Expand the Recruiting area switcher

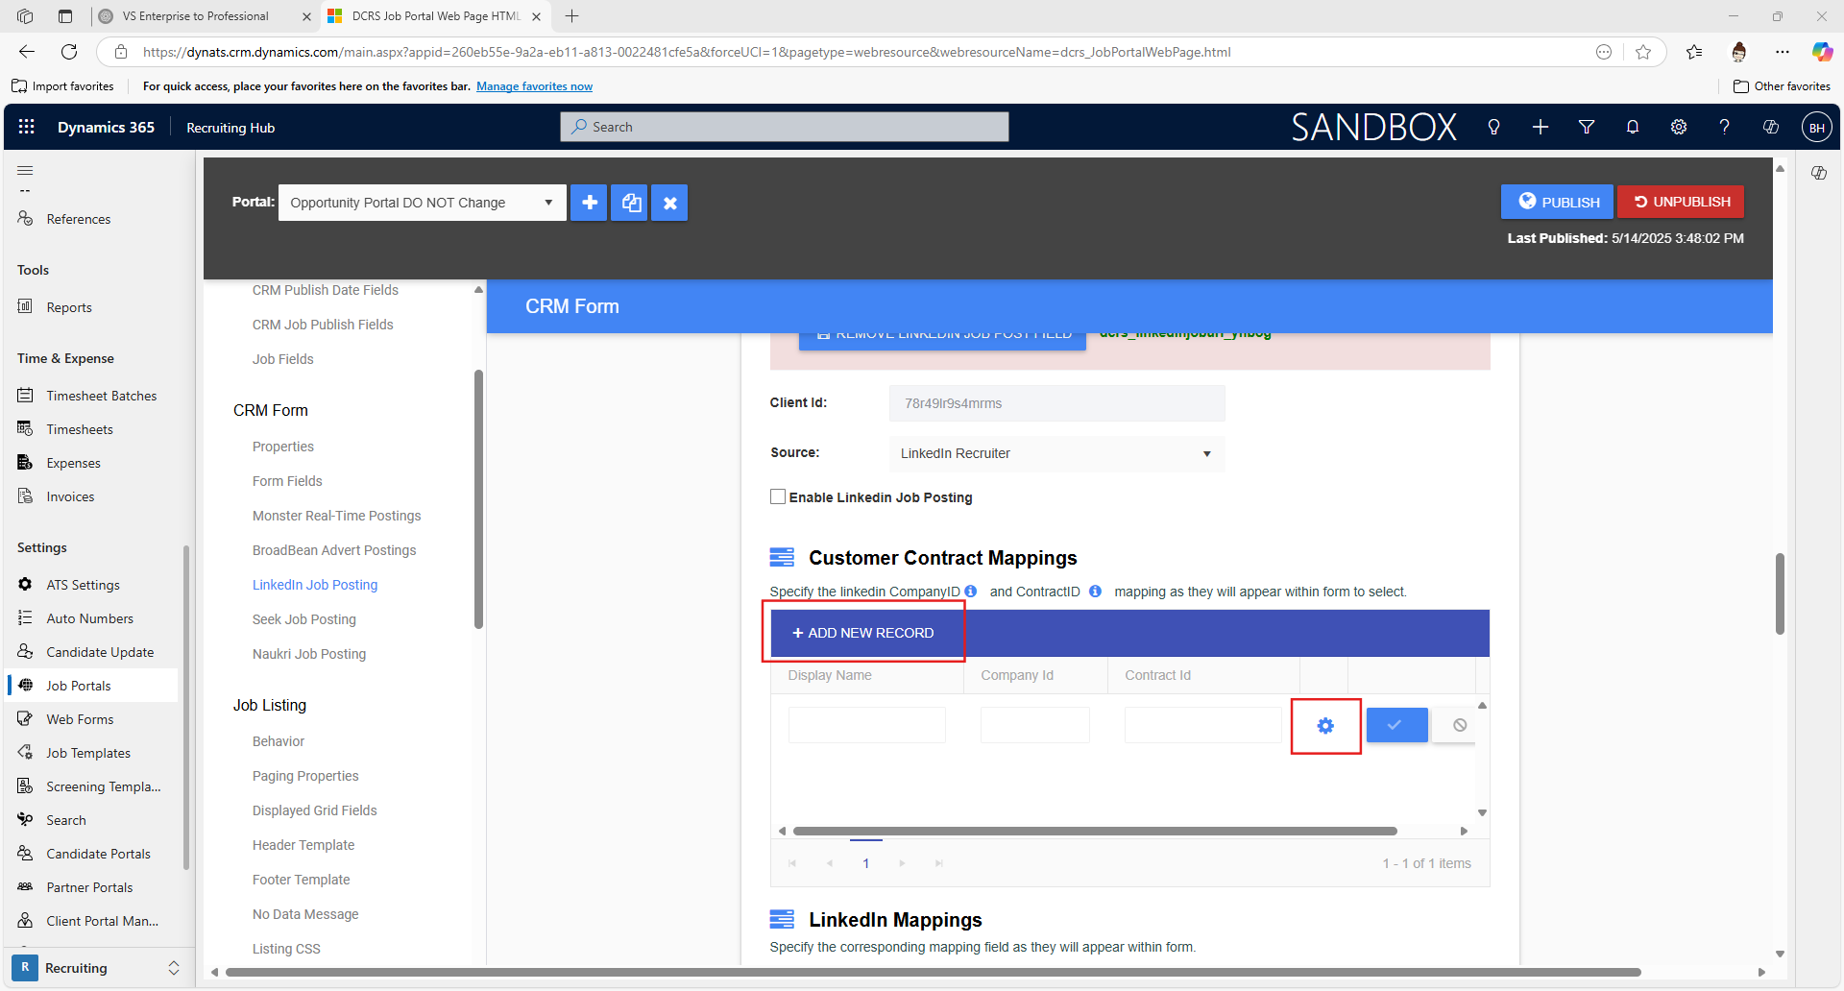click(x=174, y=968)
